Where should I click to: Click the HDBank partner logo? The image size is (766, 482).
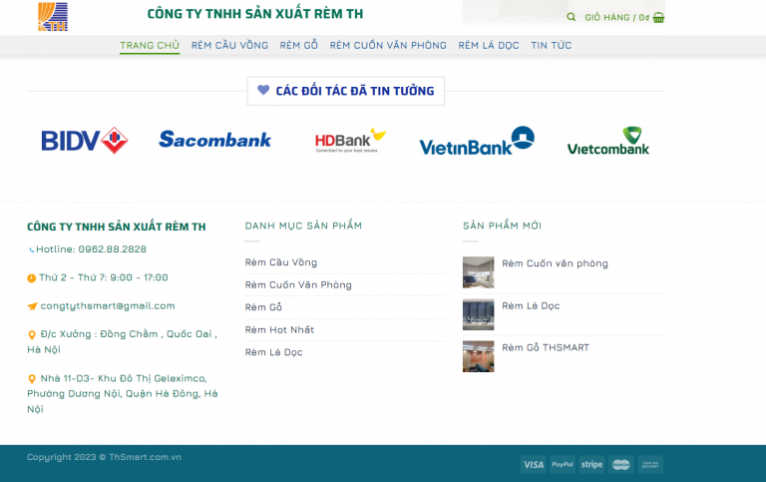(x=350, y=141)
